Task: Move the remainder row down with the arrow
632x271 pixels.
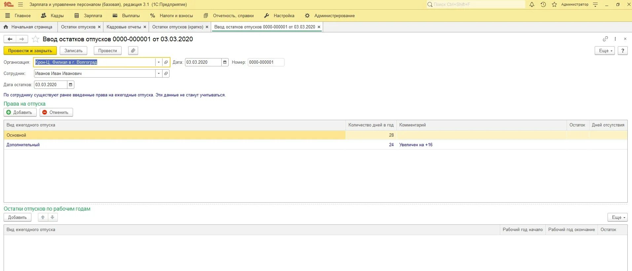Action: [x=53, y=217]
